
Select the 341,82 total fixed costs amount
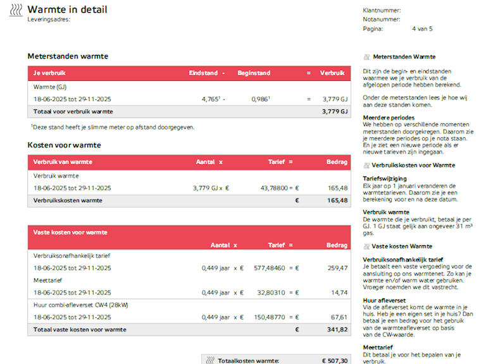coord(337,330)
